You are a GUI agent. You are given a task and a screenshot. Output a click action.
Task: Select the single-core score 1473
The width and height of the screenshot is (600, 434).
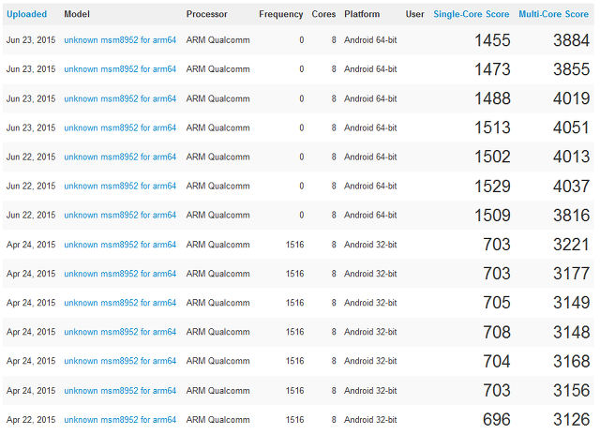click(492, 69)
